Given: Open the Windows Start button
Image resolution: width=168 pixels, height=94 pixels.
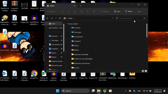Looking at the screenshot, I should click(x=58, y=91).
